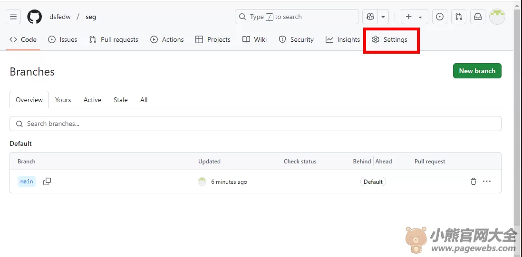Open the user avatar menu

point(497,17)
